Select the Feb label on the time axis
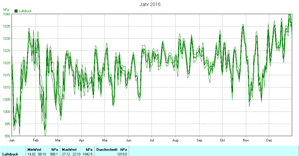Image resolution: width=299 pixels, height=156 pixels. (36, 140)
